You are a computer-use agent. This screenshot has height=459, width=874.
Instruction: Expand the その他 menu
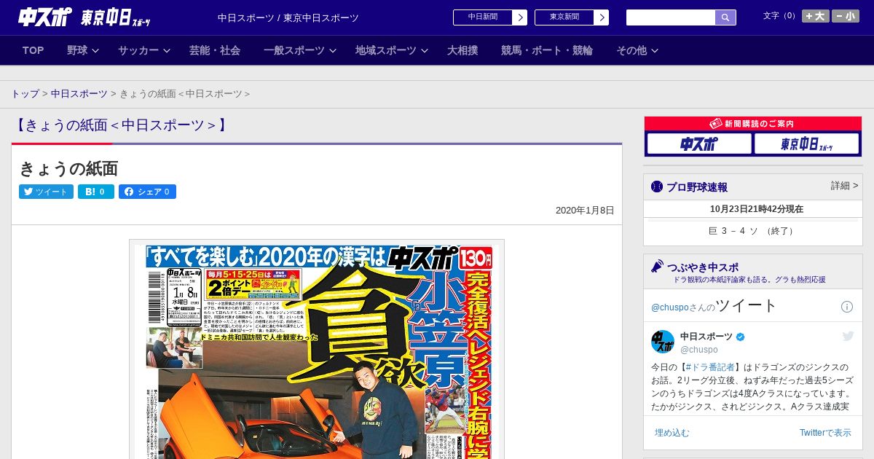(637, 50)
